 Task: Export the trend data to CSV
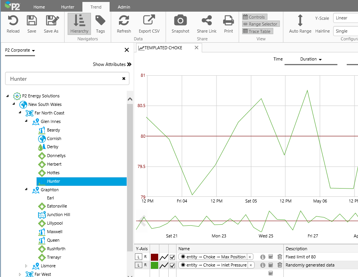tap(149, 21)
